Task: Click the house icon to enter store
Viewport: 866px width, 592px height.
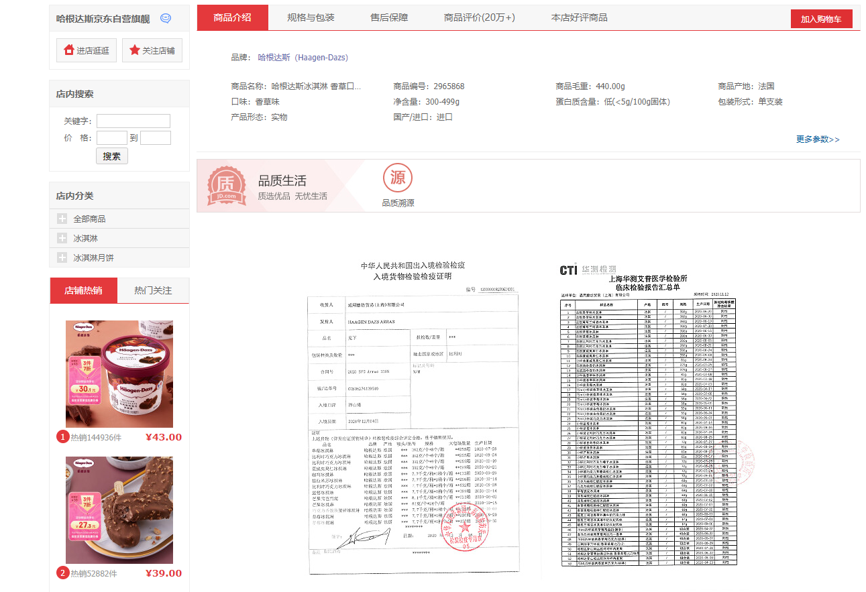Action: pos(68,50)
